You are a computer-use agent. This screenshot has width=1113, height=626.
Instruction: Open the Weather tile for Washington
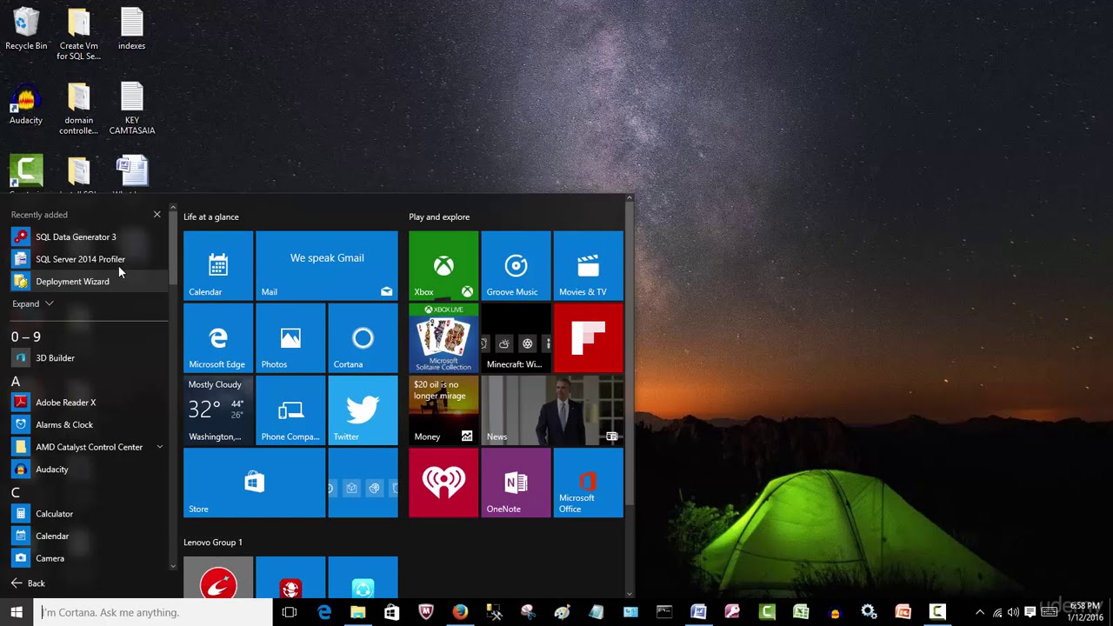[x=218, y=410]
